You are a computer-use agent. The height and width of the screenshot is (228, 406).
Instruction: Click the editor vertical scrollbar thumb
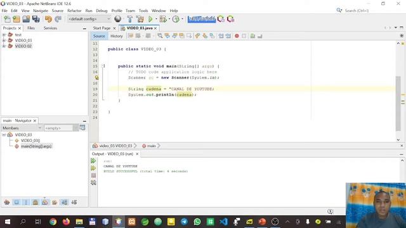click(398, 103)
